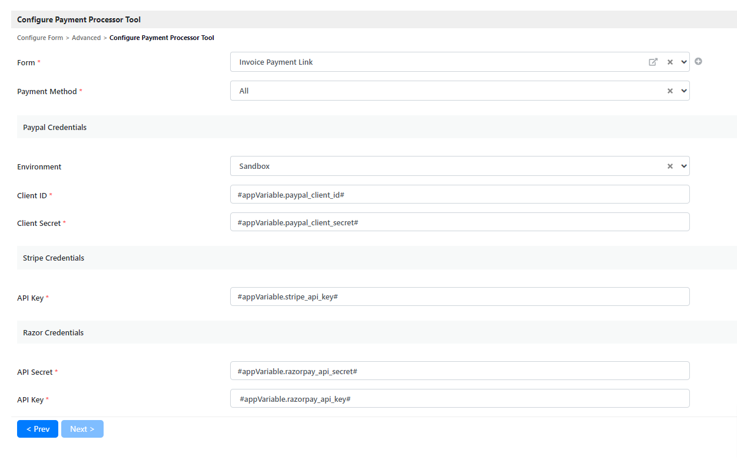Click the Paypal Credentials section header
Viewport: 737px width, 473px height.
coord(55,127)
